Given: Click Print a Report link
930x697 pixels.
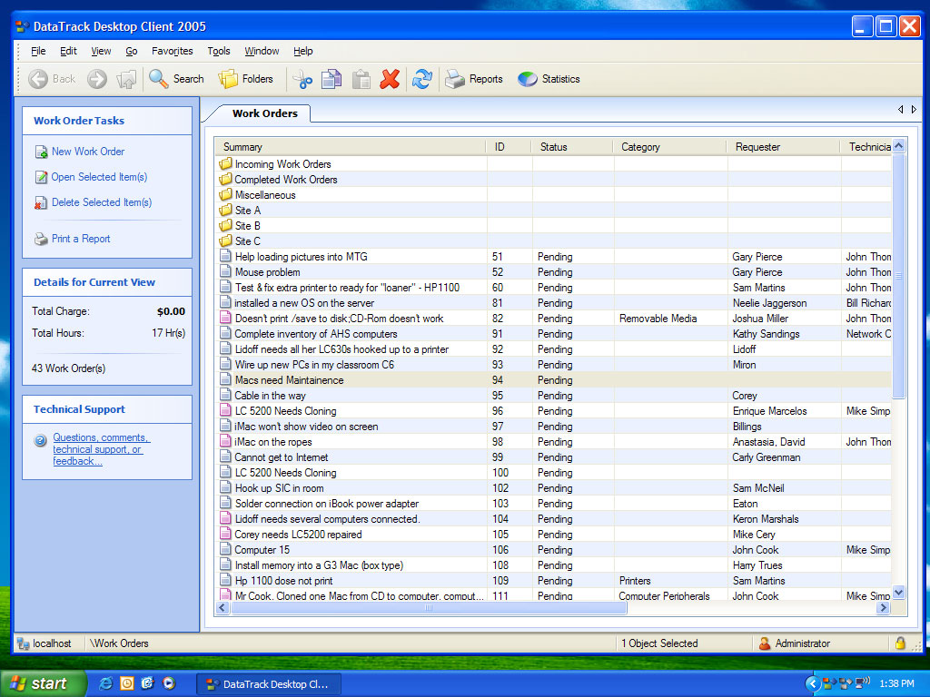Looking at the screenshot, I should [80, 239].
